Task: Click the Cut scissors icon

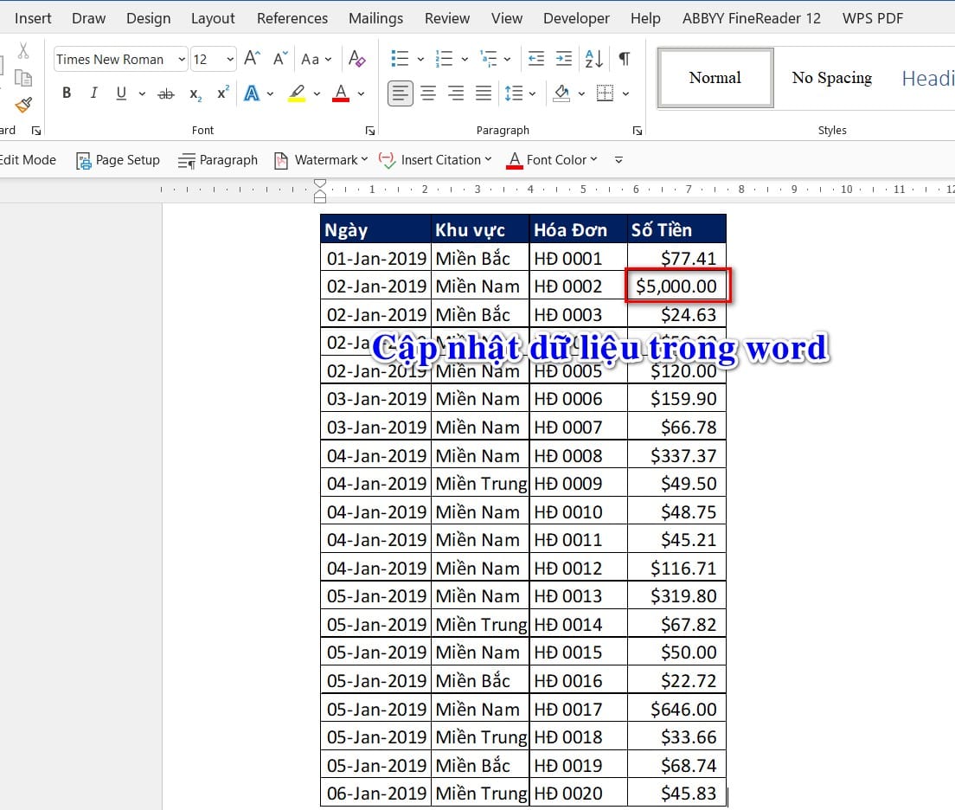Action: click(23, 50)
